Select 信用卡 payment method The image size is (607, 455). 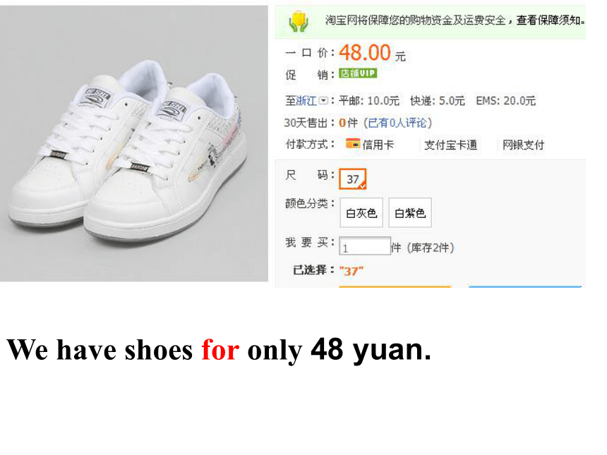click(x=378, y=145)
